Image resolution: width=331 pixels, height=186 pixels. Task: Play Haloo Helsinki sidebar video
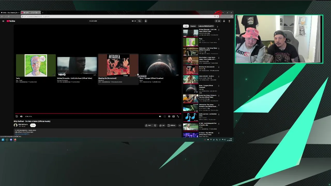click(x=201, y=80)
